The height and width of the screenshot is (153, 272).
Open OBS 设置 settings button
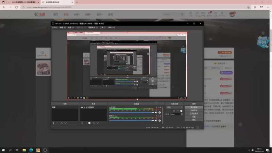click(x=194, y=117)
